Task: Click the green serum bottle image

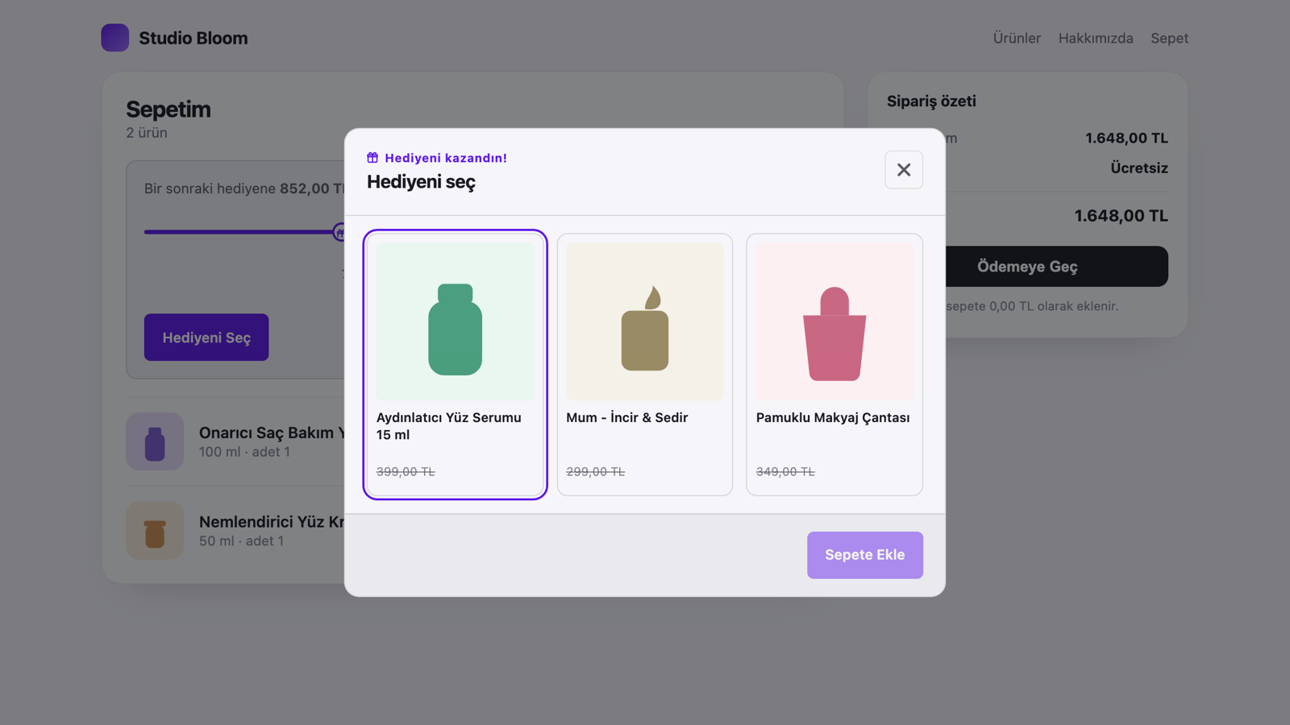Action: pyautogui.click(x=455, y=321)
